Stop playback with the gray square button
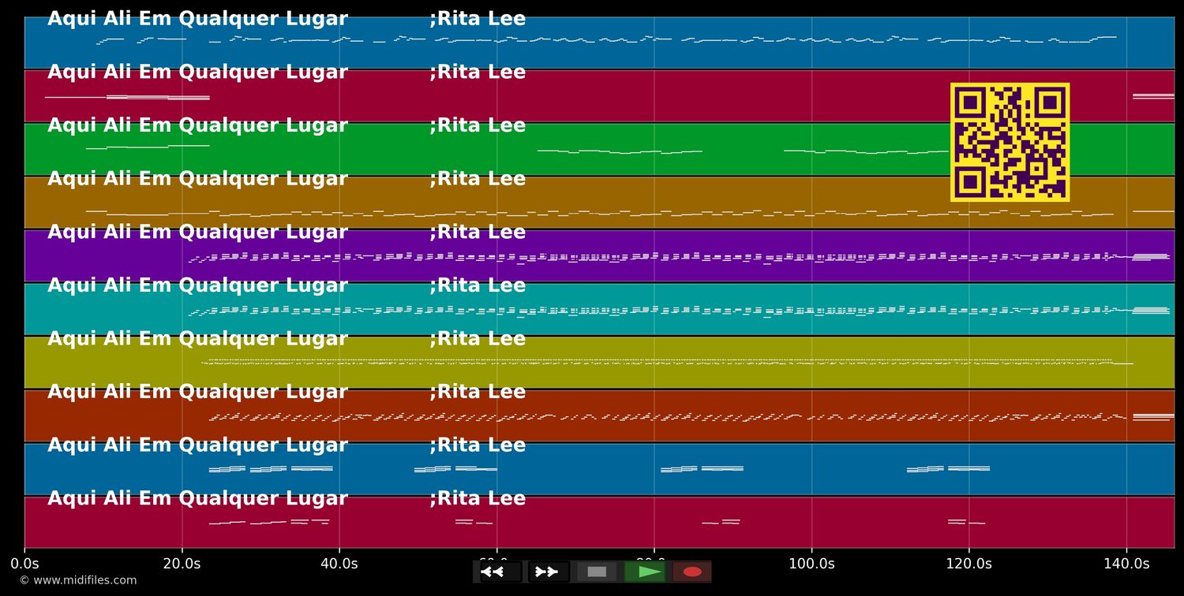Screen dimensions: 1184x596 (x=597, y=572)
